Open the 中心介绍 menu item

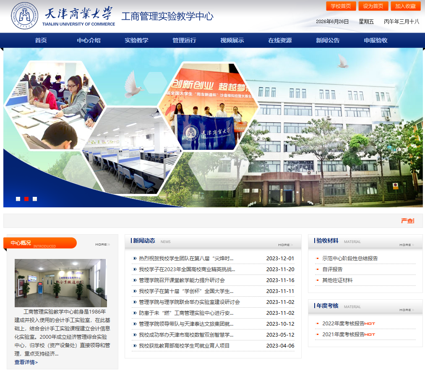[89, 40]
